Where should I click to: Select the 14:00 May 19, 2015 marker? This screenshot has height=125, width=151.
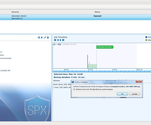105,47
